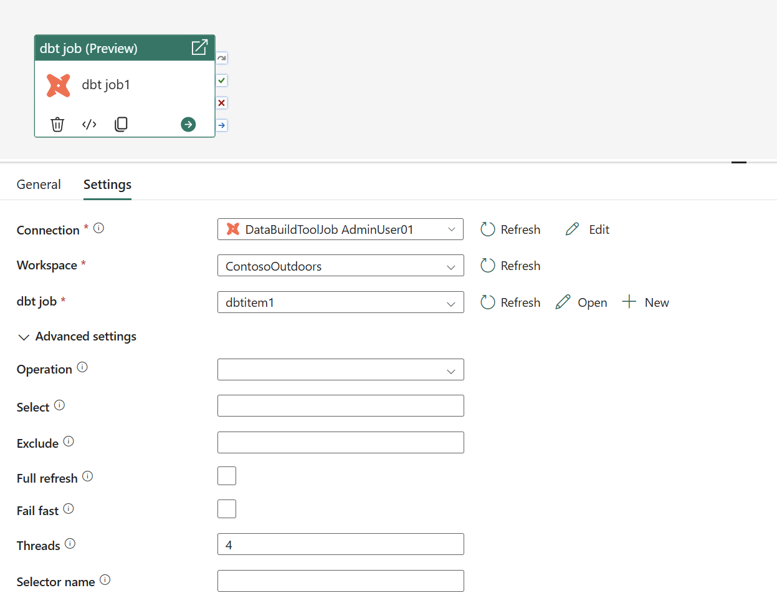The image size is (777, 608).
Task: Open the Operation dropdown
Action: coord(340,370)
